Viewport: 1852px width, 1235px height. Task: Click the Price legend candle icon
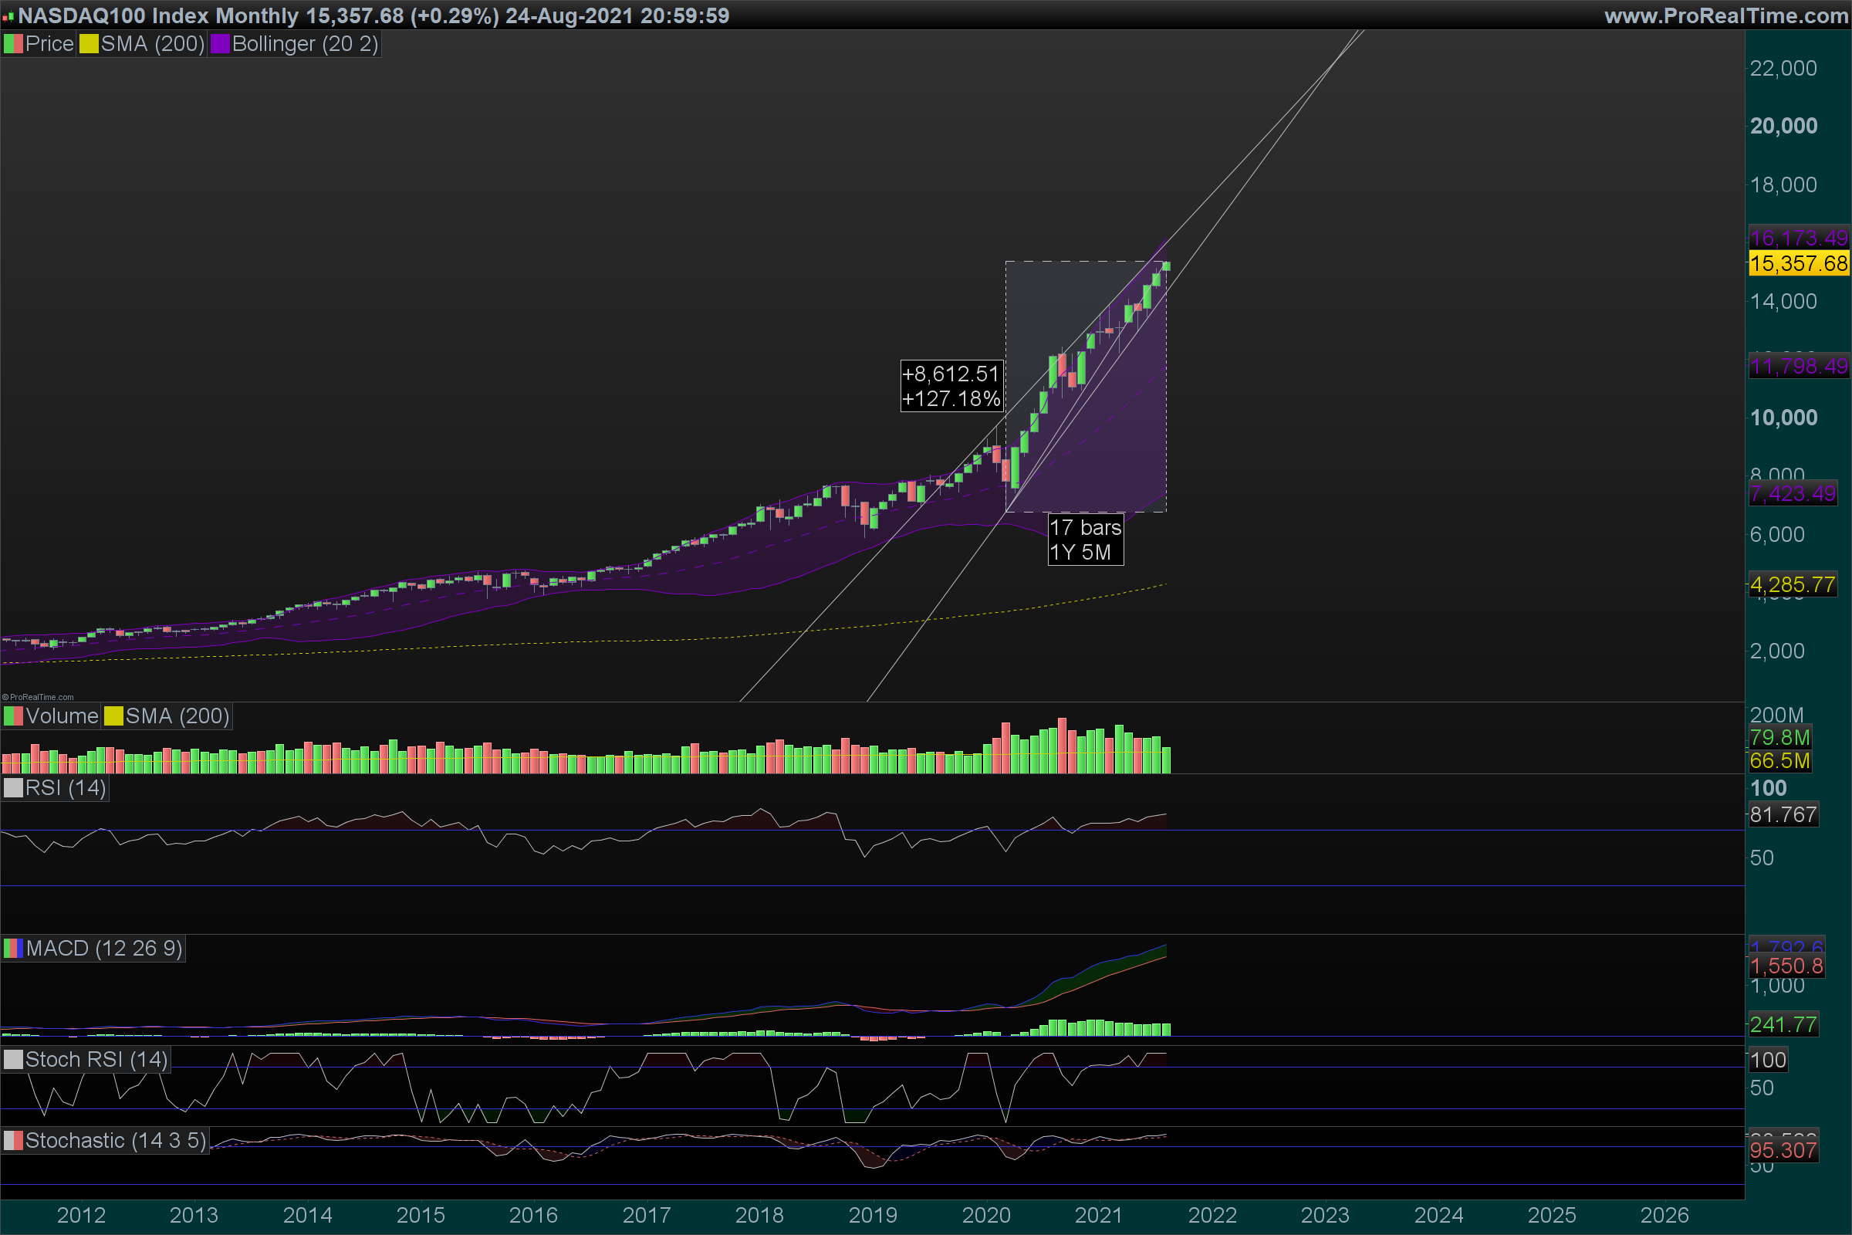(x=13, y=44)
